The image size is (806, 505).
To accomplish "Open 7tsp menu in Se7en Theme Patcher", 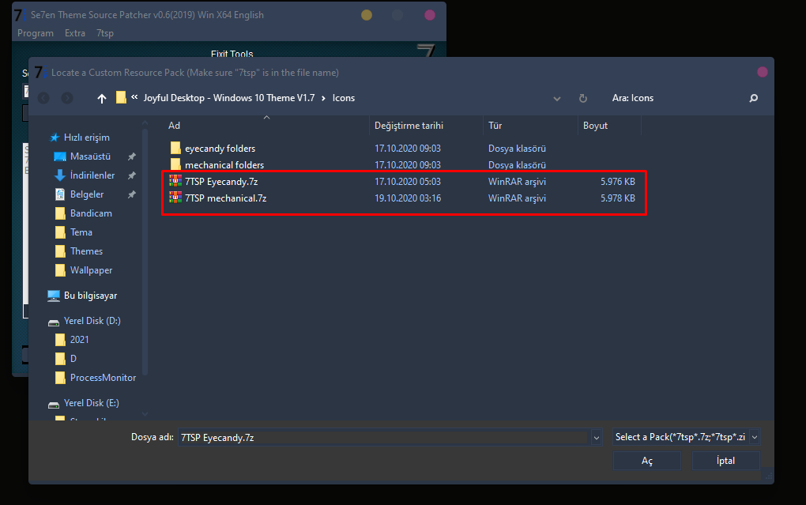I will 105,33.
